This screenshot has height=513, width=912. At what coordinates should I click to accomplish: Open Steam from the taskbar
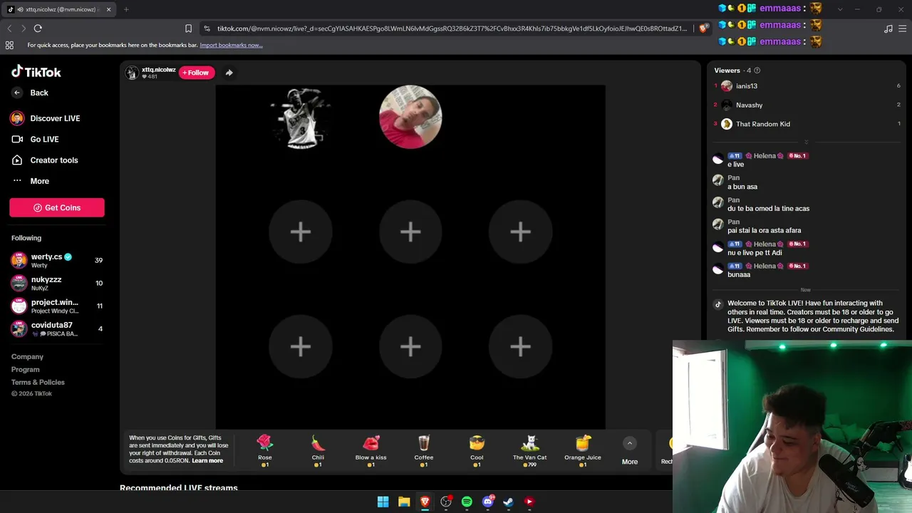(x=509, y=502)
